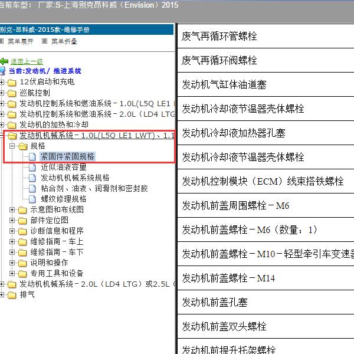Click 发动机前盖螺栓 - M14 row
This screenshot has height=354, width=354.
pos(265,278)
